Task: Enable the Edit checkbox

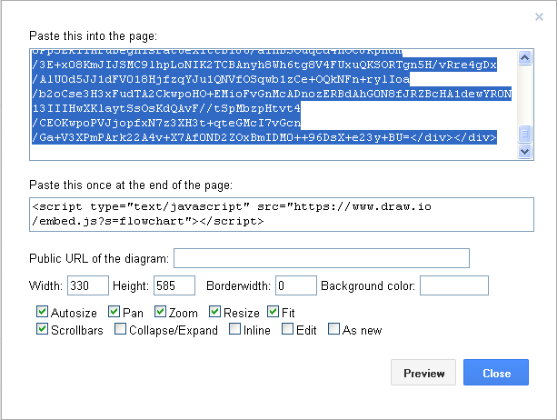Action: [x=287, y=329]
